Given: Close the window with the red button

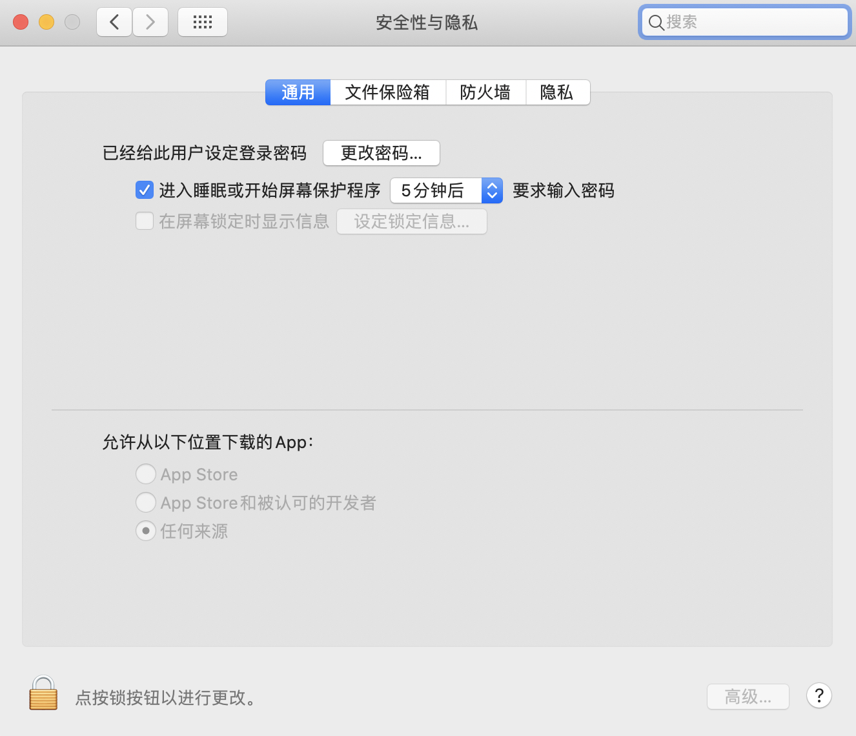Looking at the screenshot, I should (x=21, y=22).
